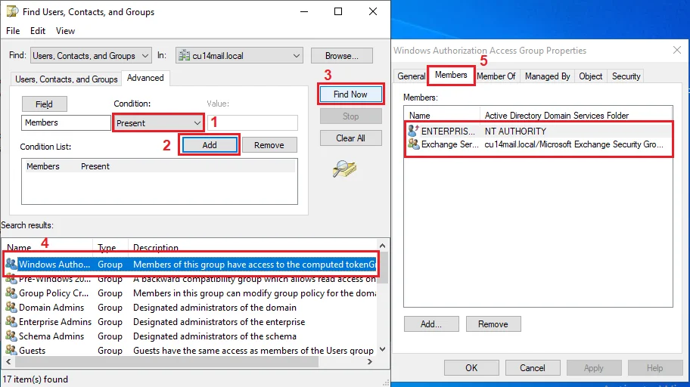The height and width of the screenshot is (387, 690).
Task: Switch to the Member Of tab
Action: [x=496, y=76]
